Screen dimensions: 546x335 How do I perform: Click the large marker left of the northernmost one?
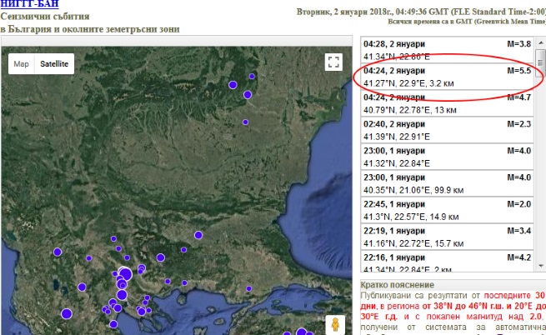(x=233, y=85)
